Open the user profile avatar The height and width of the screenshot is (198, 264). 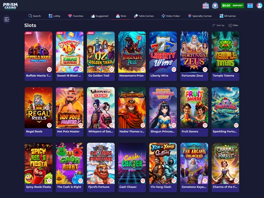pyautogui.click(x=259, y=5)
